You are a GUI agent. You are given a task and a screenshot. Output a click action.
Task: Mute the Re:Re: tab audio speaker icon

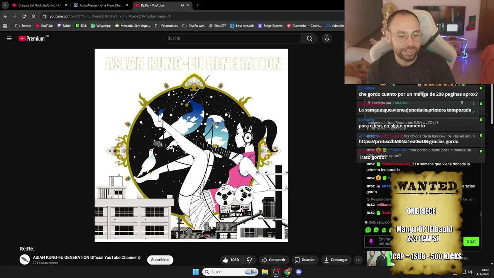(x=182, y=5)
